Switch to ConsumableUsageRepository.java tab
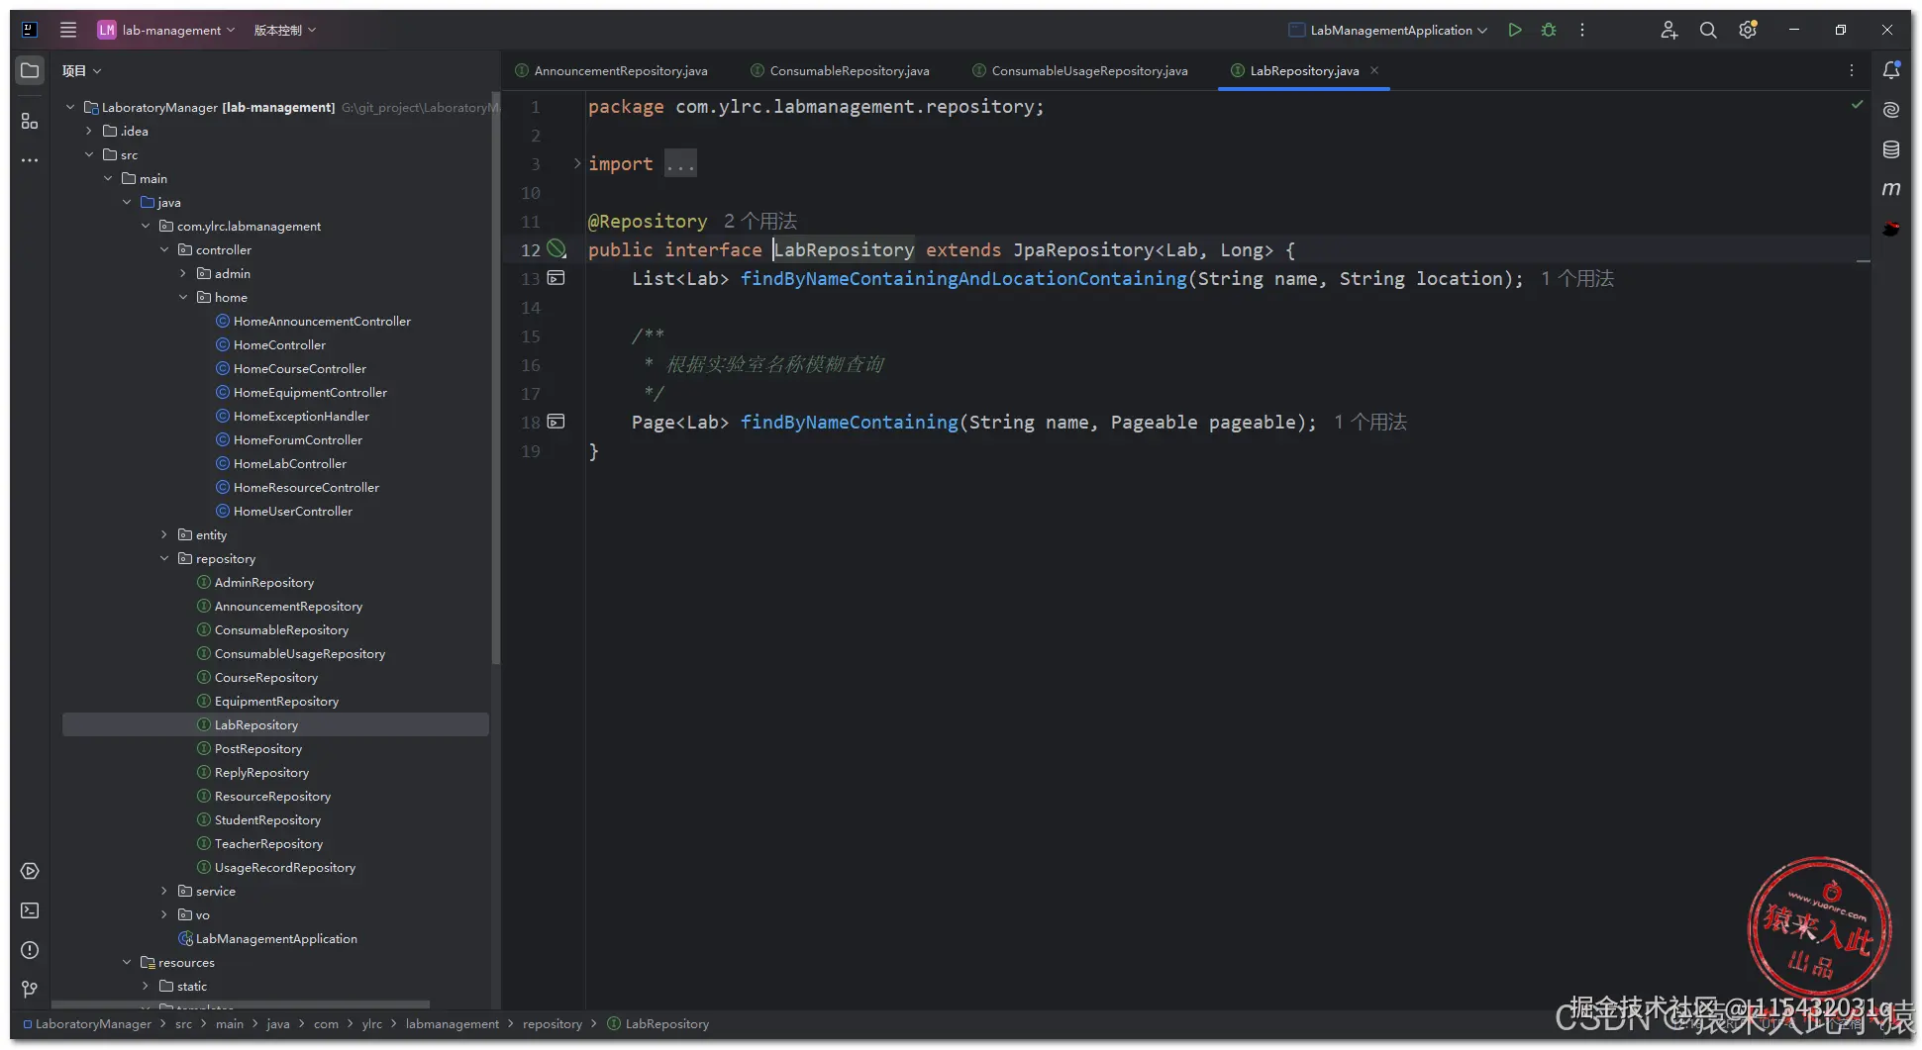Screen dimensions: 1922x1050 (x=1079, y=70)
